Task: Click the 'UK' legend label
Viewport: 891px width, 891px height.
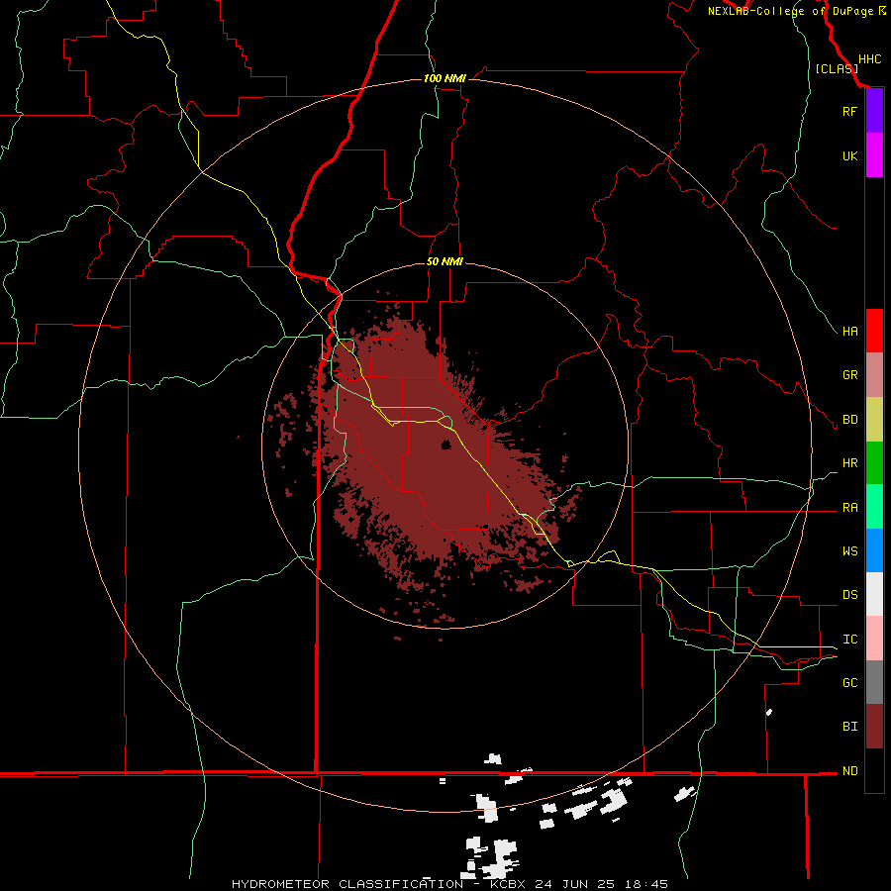Action: [849, 155]
